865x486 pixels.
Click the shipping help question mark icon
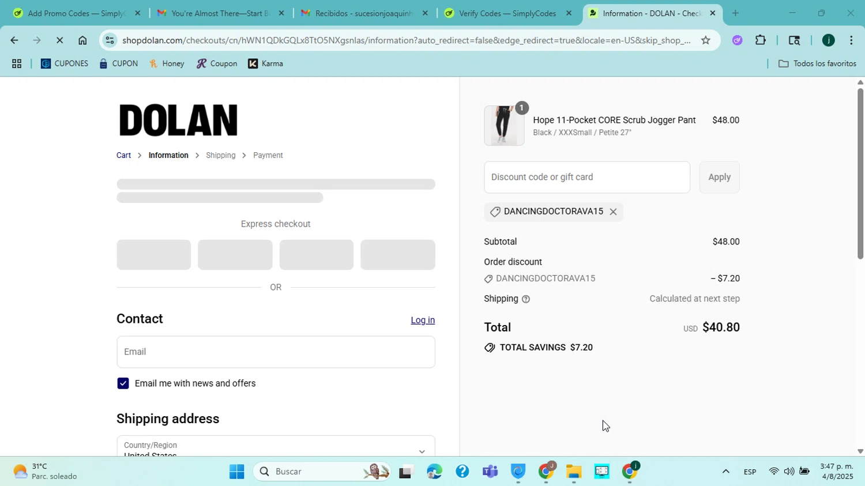tap(526, 299)
